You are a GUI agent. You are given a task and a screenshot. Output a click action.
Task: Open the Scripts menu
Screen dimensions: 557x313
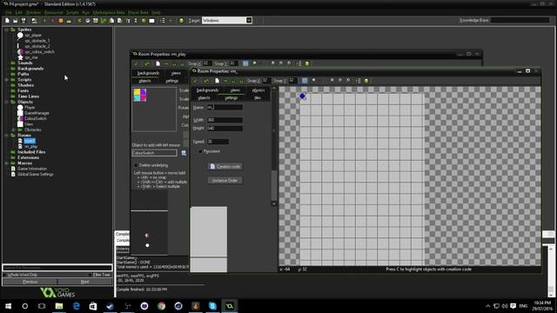72,12
